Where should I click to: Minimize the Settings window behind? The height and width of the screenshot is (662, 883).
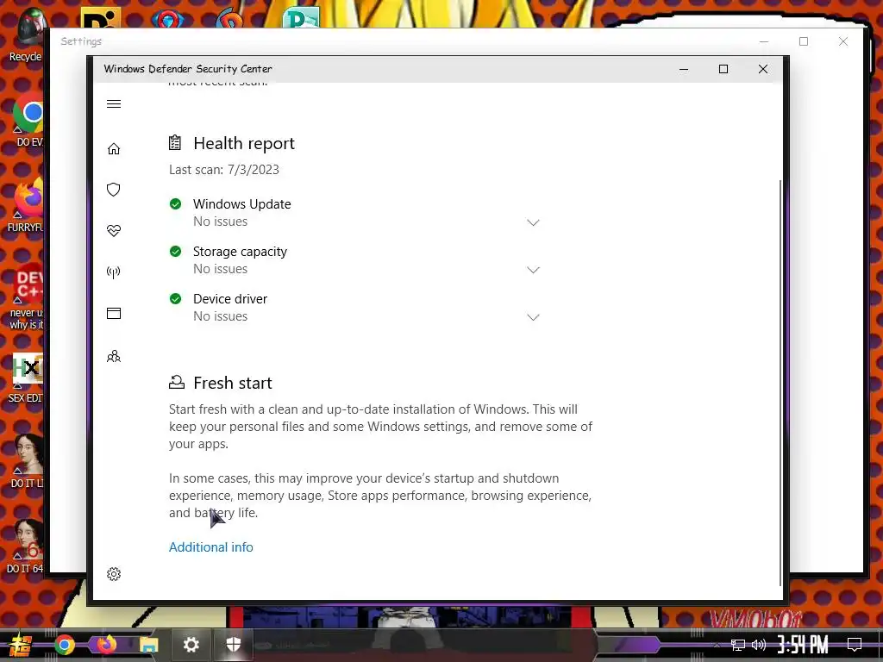pyautogui.click(x=764, y=41)
